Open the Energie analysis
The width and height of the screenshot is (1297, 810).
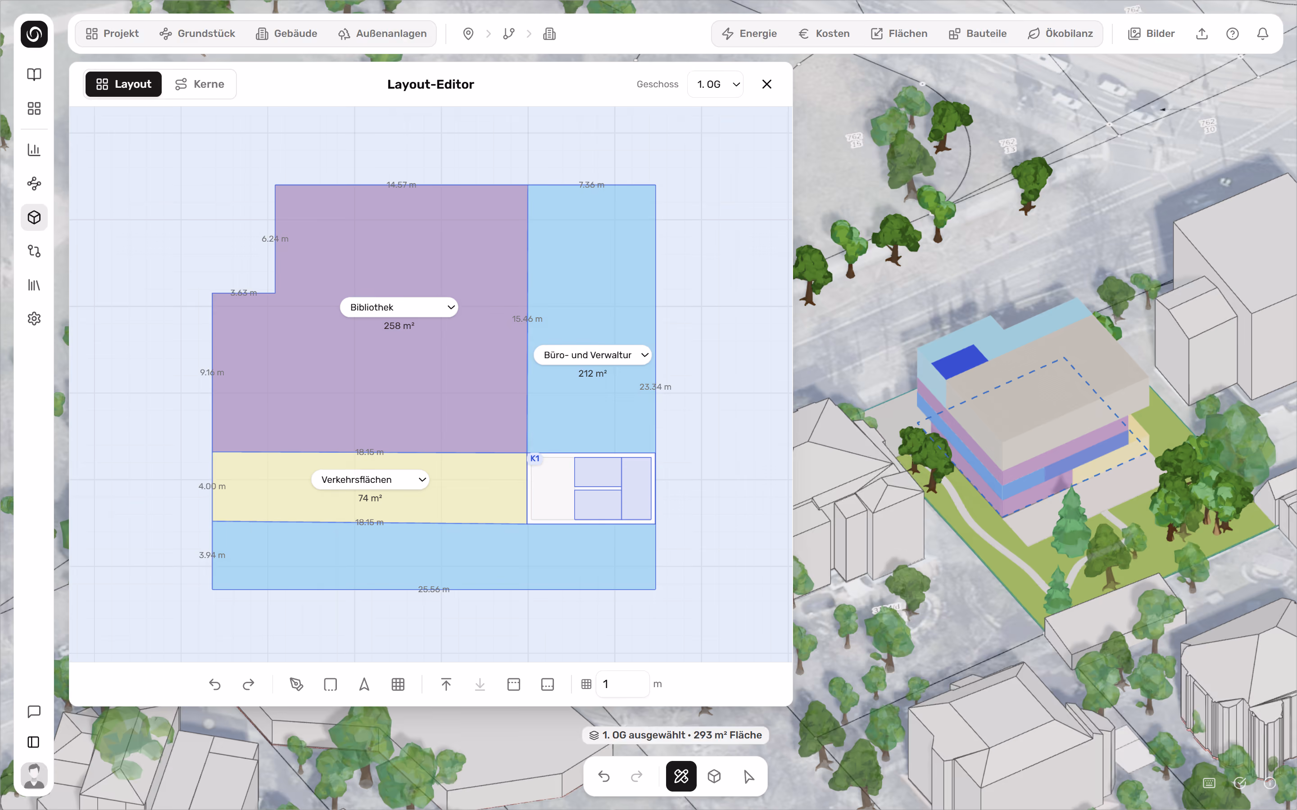[x=749, y=34]
